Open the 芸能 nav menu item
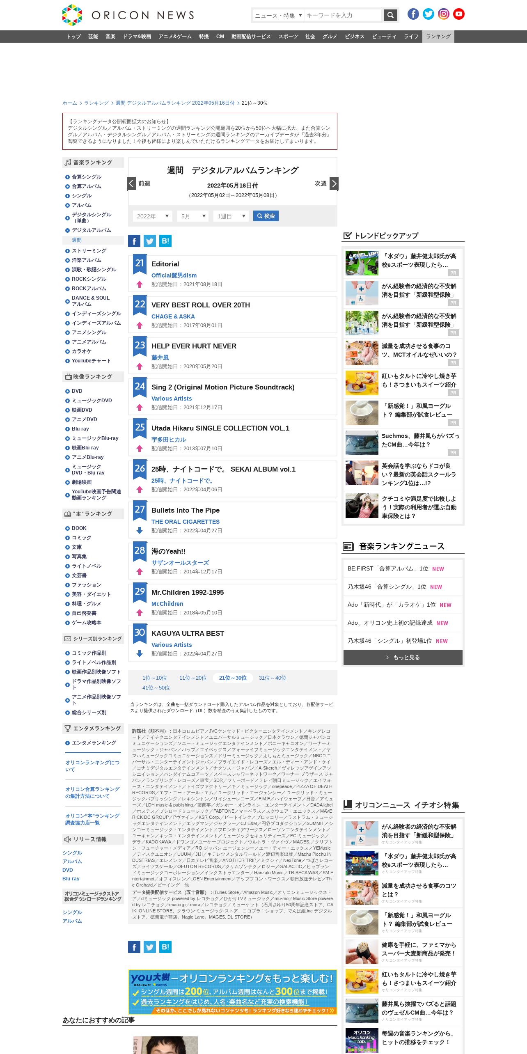Screen dimensions: 527x1054 click(93, 37)
